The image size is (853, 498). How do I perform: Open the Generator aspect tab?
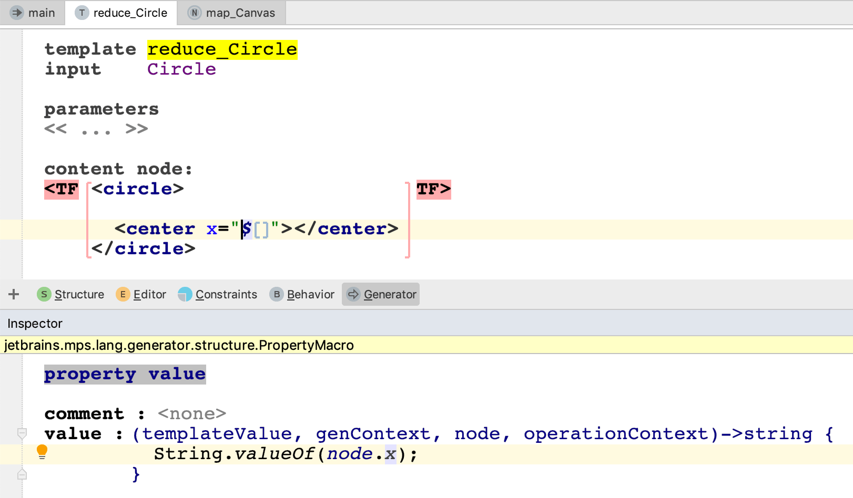click(x=389, y=294)
